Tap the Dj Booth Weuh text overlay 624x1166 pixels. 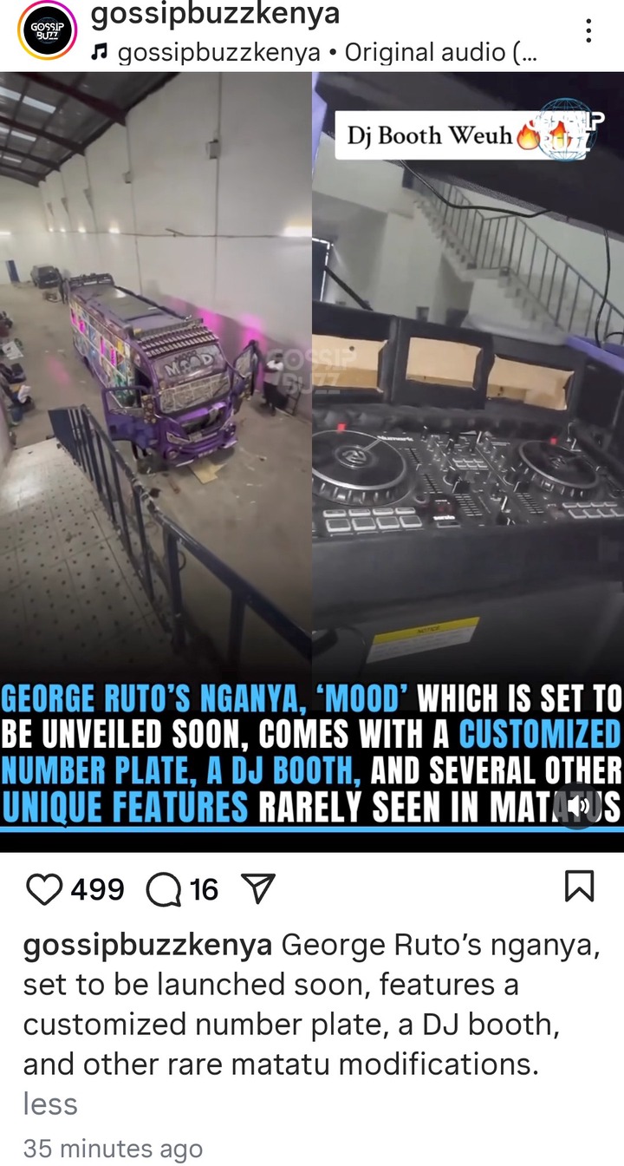(x=430, y=136)
